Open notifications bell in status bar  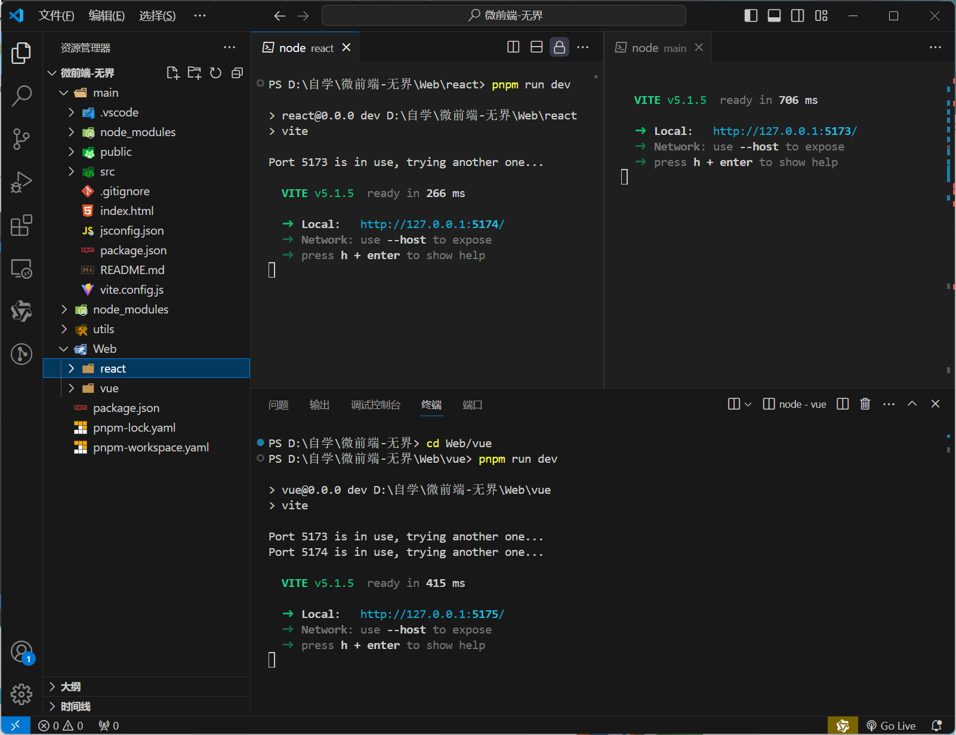[x=937, y=725]
